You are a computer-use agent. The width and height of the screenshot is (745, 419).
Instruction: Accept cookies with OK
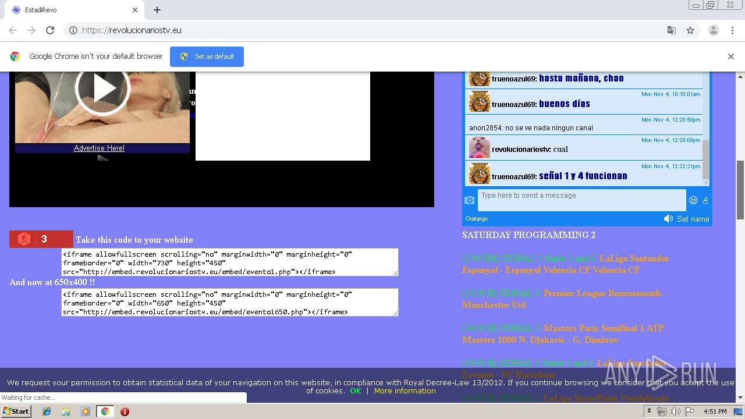coord(356,391)
